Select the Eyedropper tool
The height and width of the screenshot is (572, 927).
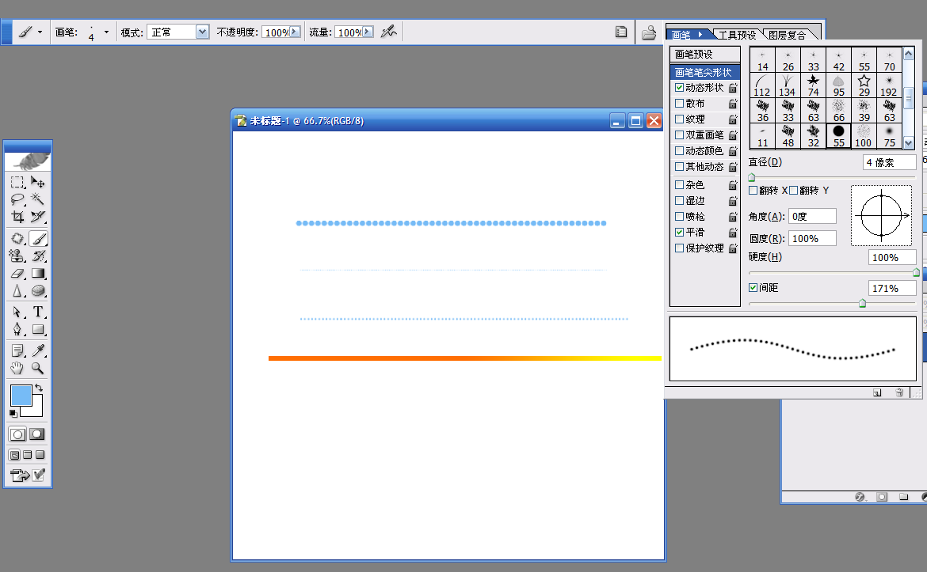coord(38,350)
